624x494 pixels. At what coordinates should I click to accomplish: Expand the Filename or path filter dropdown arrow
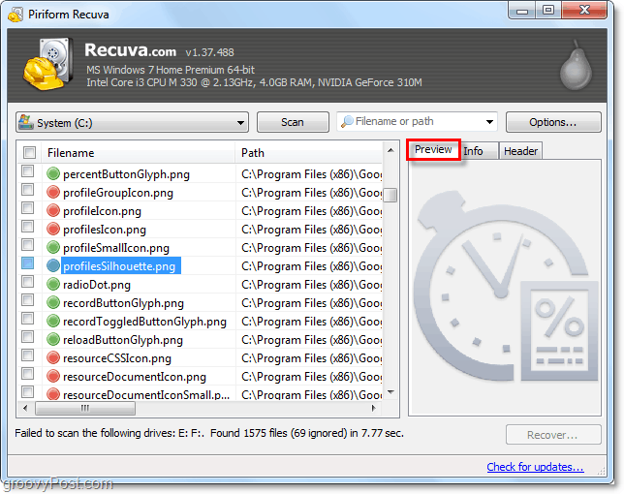489,122
